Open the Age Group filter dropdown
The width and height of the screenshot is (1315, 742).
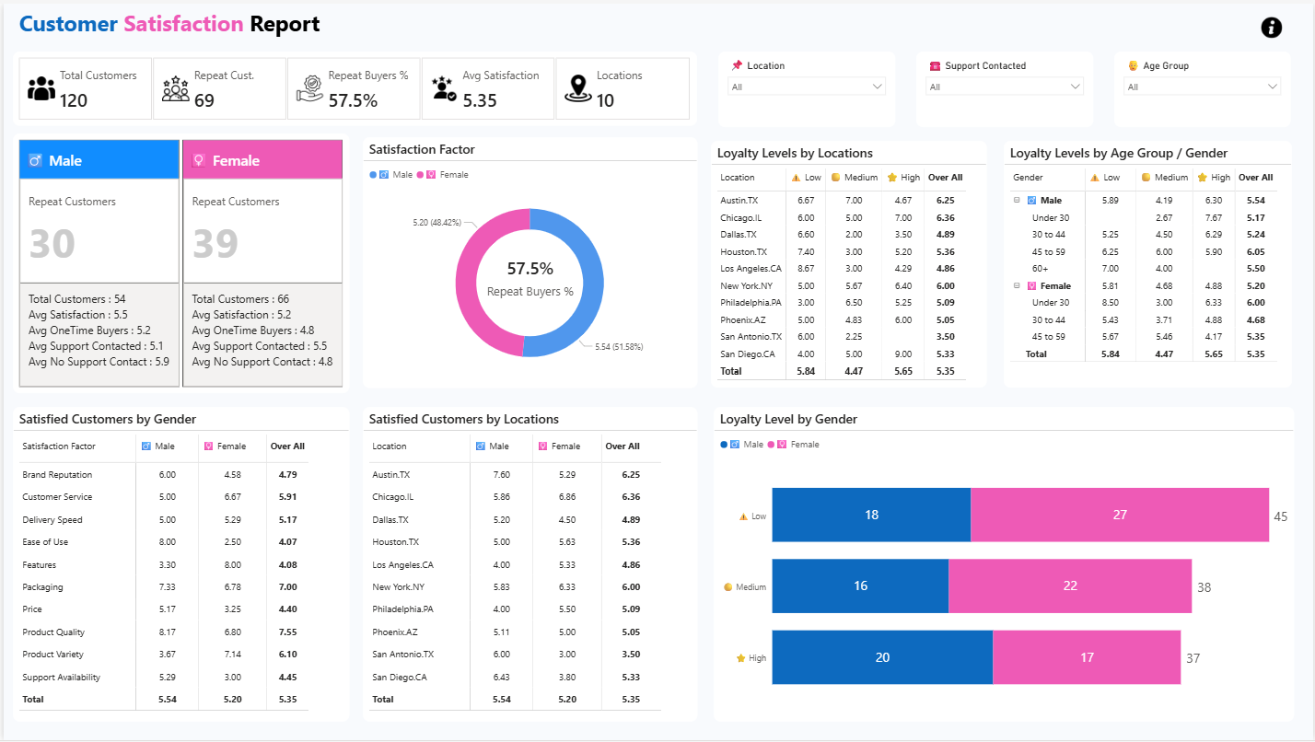click(1203, 87)
